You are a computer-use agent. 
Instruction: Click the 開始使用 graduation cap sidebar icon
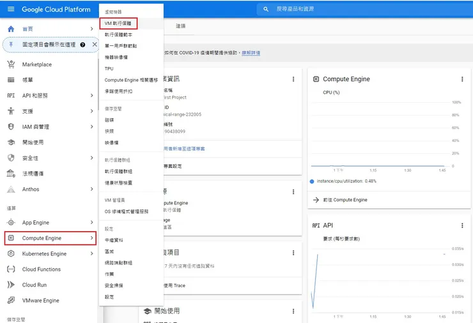(x=11, y=142)
